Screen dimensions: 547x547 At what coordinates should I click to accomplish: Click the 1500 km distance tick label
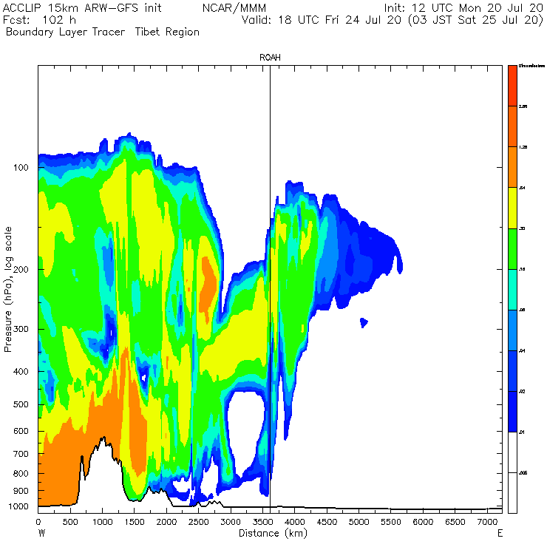coord(135,522)
